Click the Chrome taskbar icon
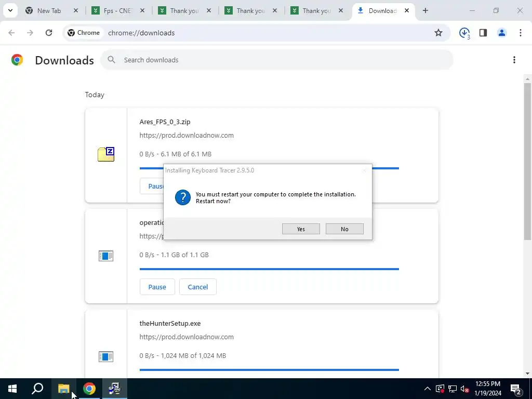Screen dimensions: 532x399 point(89,389)
